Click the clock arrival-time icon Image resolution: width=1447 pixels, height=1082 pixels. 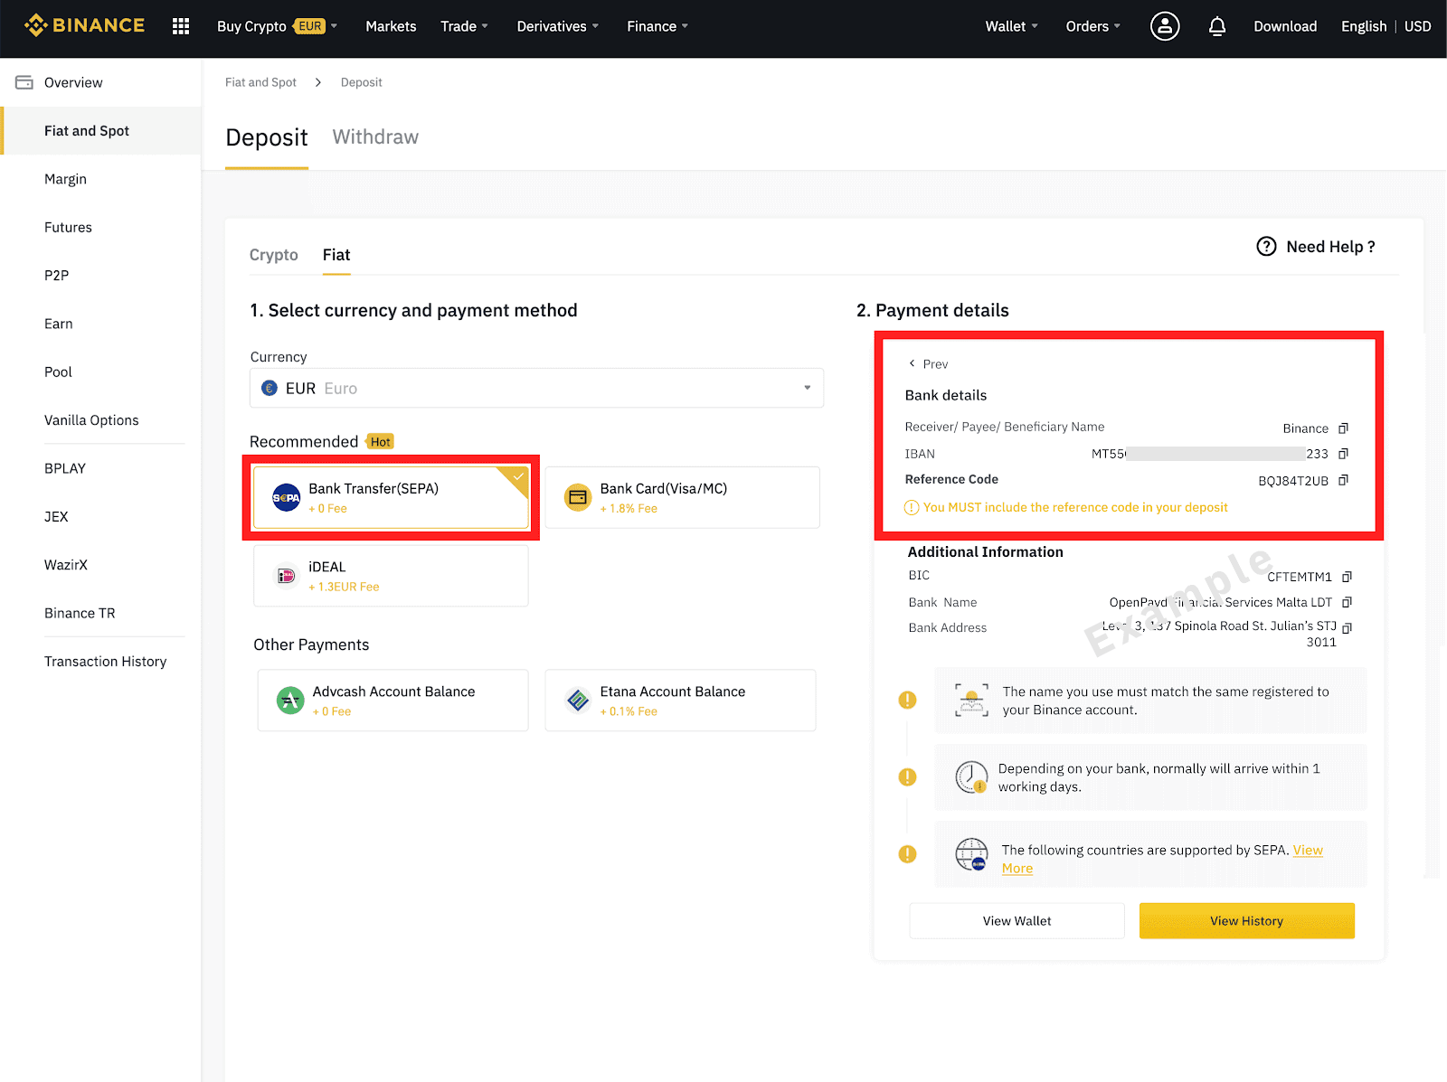point(971,777)
